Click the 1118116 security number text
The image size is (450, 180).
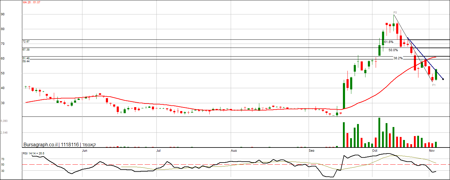coord(70,145)
